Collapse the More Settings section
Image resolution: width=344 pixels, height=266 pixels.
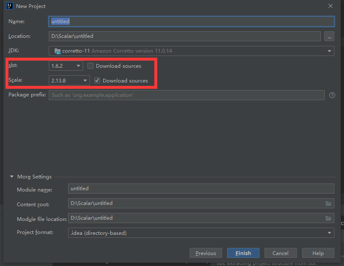point(12,177)
